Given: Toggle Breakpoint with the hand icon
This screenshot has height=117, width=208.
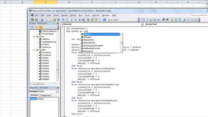Looking at the screenshot, I should (x=172, y=20).
